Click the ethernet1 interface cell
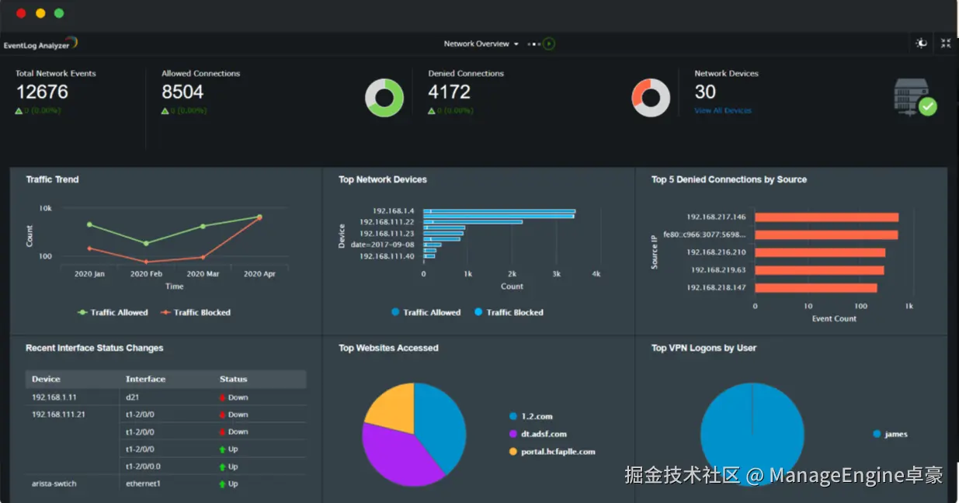Image resolution: width=959 pixels, height=503 pixels. coord(143,484)
